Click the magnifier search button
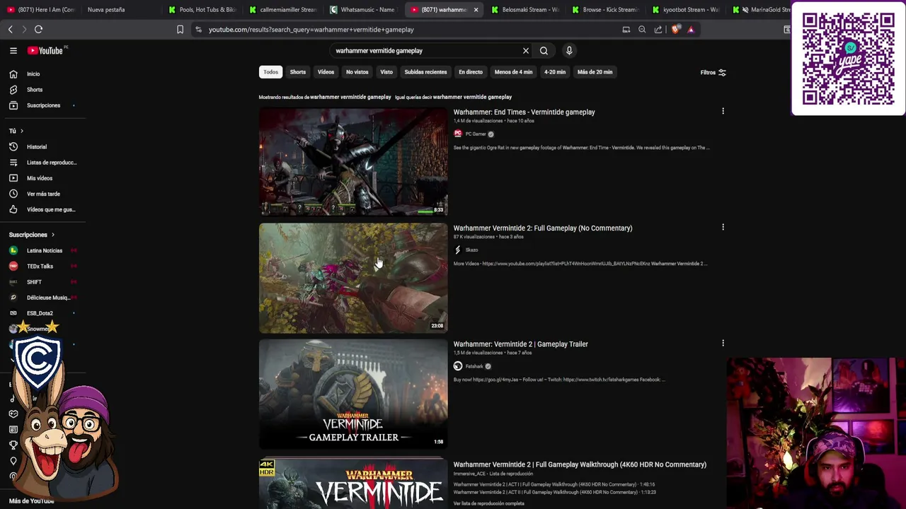The height and width of the screenshot is (509, 906). click(x=544, y=51)
